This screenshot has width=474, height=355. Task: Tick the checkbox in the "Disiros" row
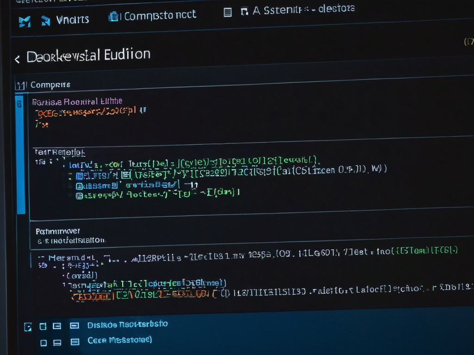click(x=43, y=326)
